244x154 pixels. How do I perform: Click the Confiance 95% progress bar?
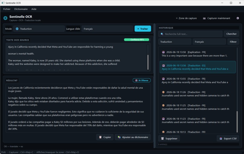pos(137,40)
